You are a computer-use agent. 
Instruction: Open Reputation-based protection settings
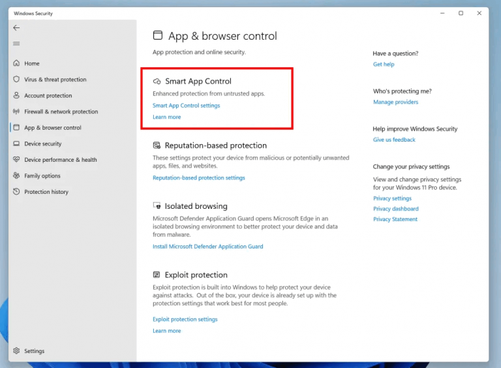[x=199, y=178]
